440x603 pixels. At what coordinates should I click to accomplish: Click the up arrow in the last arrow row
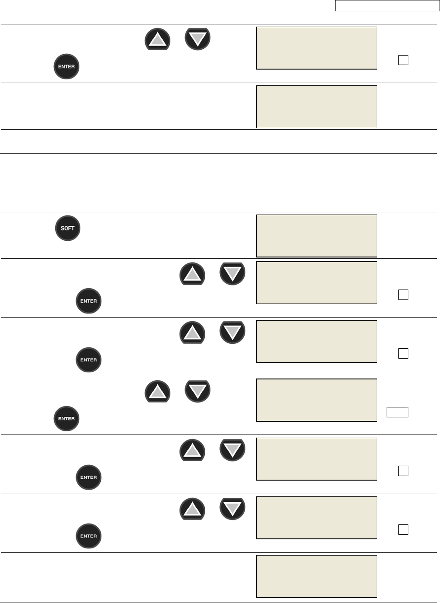click(x=192, y=509)
